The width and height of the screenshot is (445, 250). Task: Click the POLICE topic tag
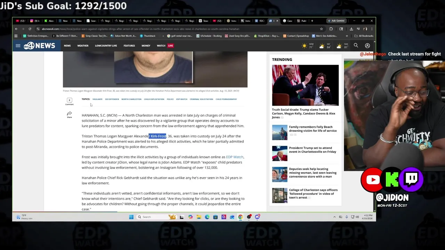pyautogui.click(x=170, y=99)
